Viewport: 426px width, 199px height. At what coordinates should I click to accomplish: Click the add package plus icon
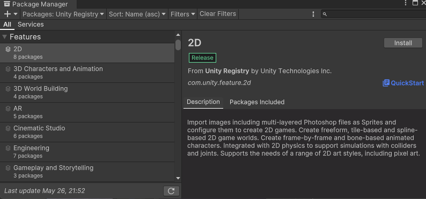[x=8, y=14]
